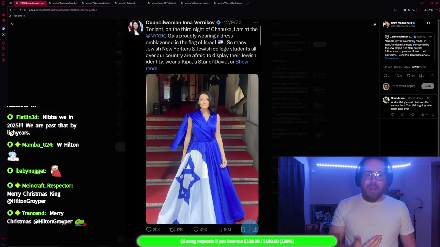This screenshot has width=440, height=247.
Task: Expand quoted tweet with Show more
Action: tap(392, 58)
